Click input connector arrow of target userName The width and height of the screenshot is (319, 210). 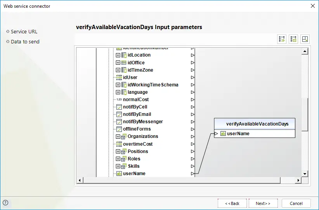[x=216, y=134]
